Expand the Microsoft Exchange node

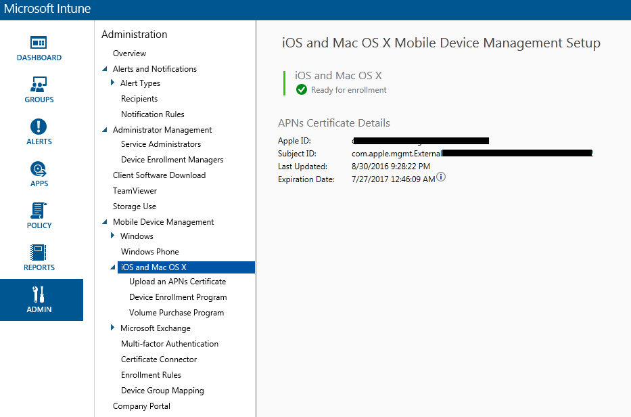pos(113,328)
